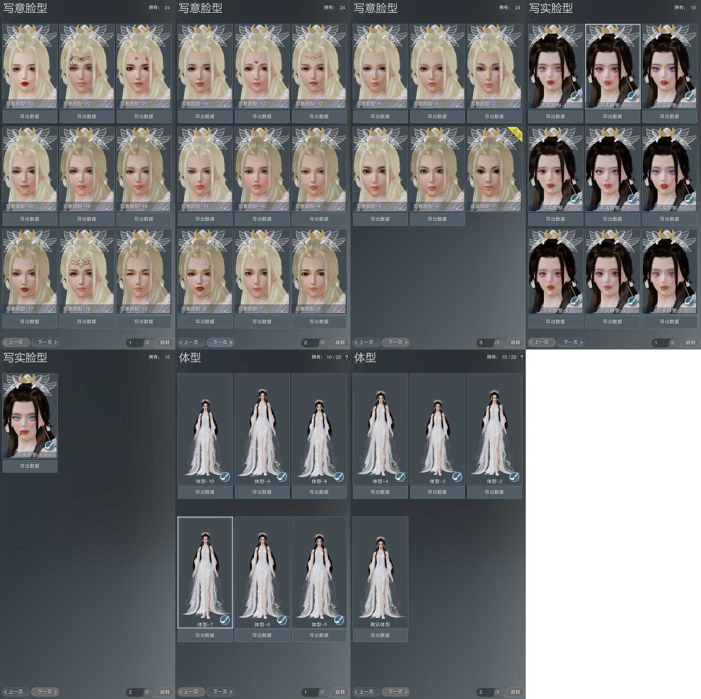Select the 写意脸型-10 face thumbnail
This screenshot has height=699, width=701.
point(262,168)
